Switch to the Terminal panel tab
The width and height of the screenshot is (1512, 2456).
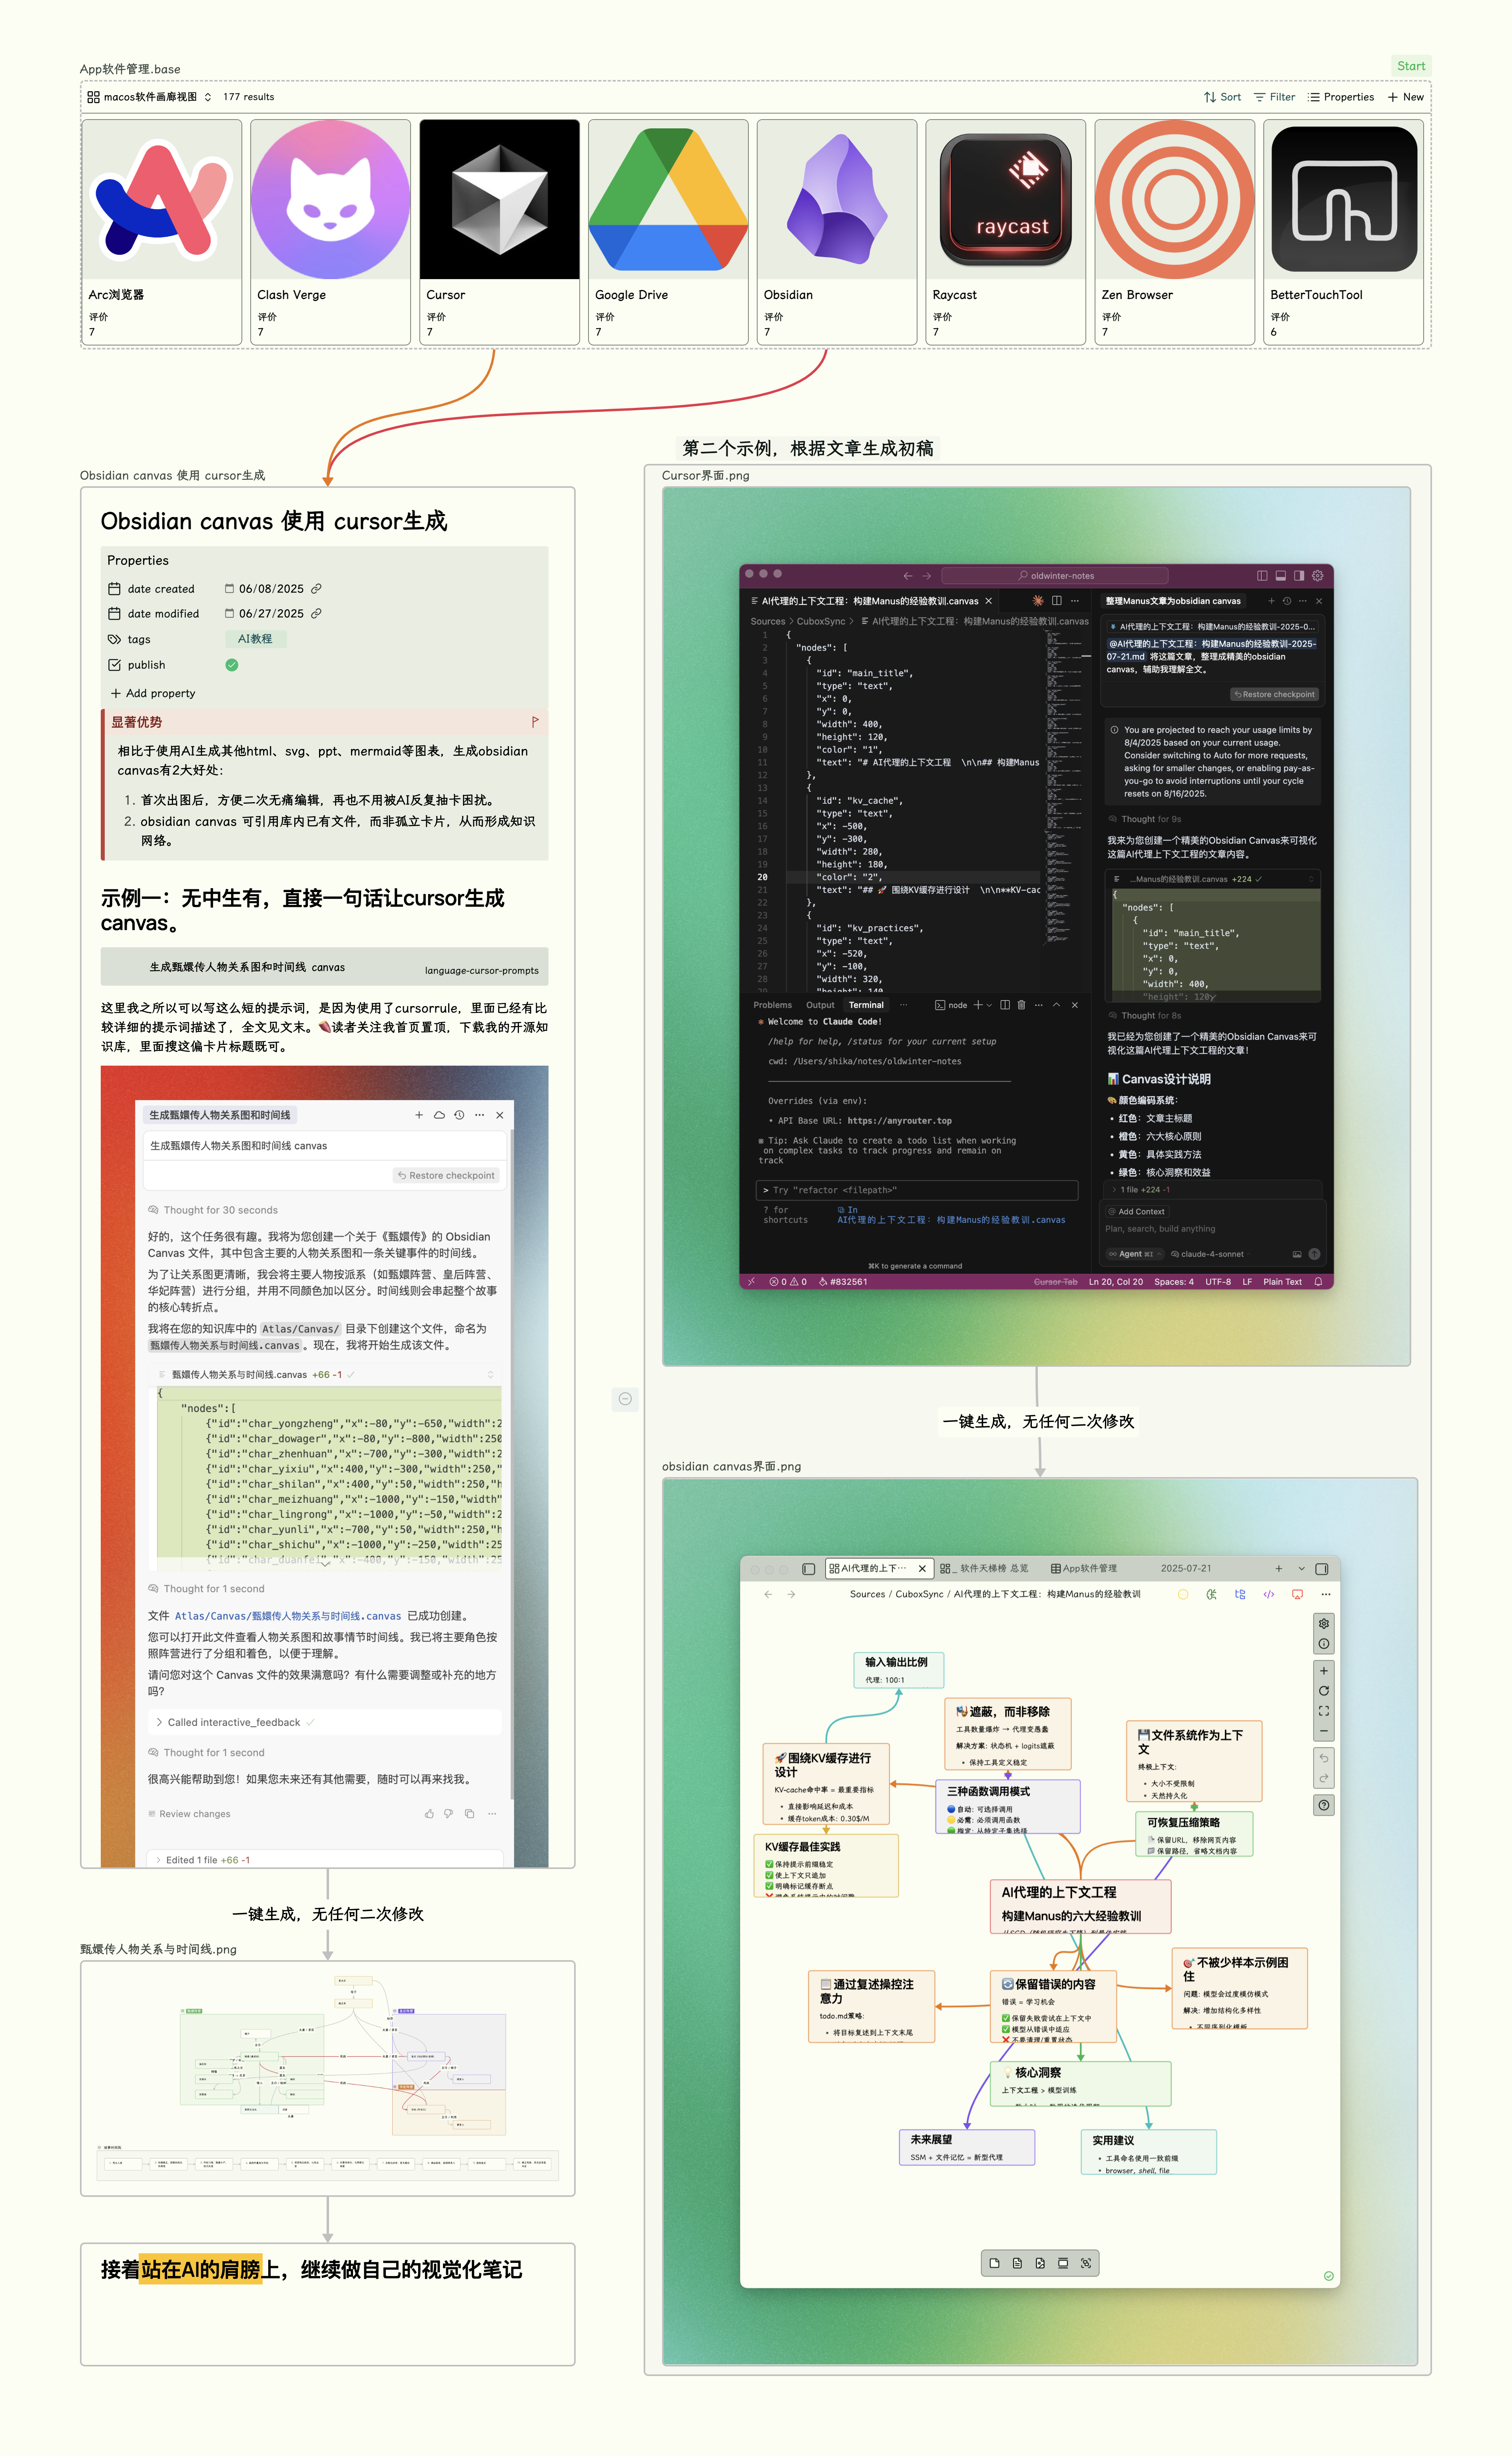(x=866, y=1005)
